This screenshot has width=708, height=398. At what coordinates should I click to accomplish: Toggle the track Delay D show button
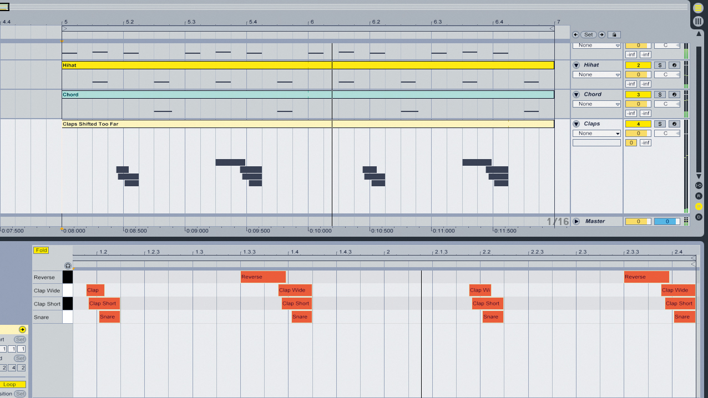[699, 217]
